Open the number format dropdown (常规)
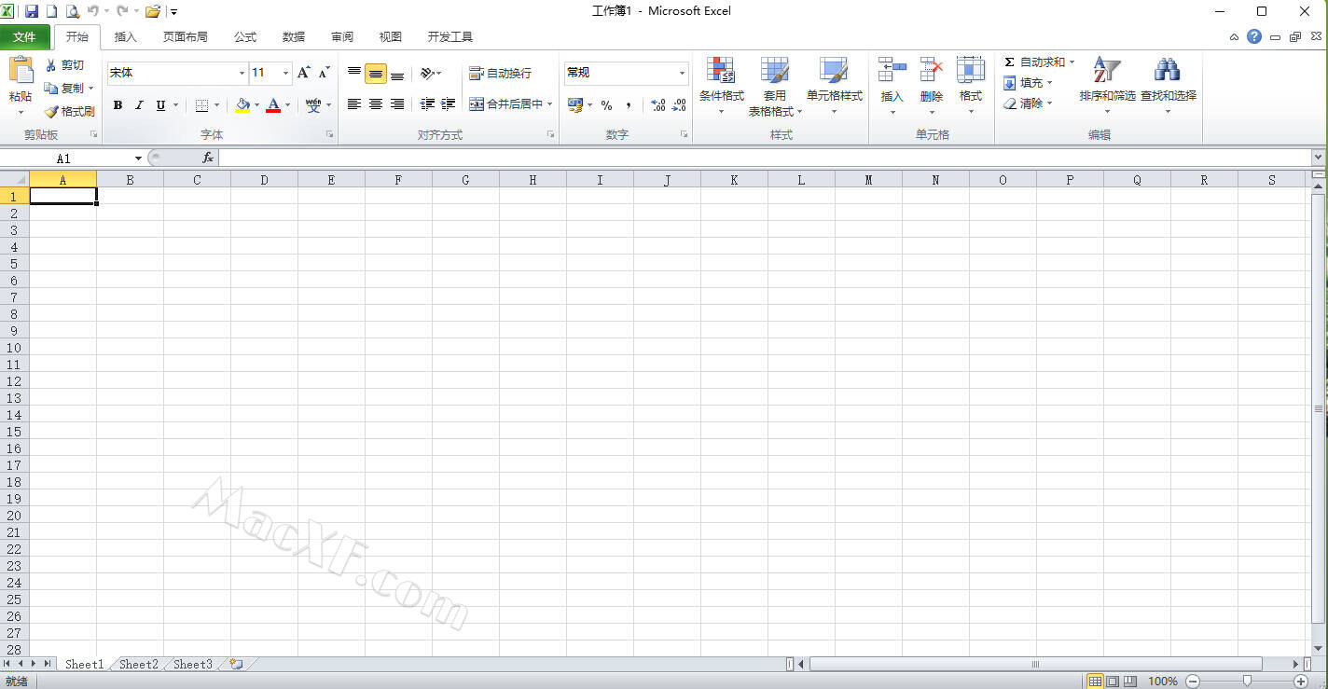The width and height of the screenshot is (1328, 689). [682, 73]
